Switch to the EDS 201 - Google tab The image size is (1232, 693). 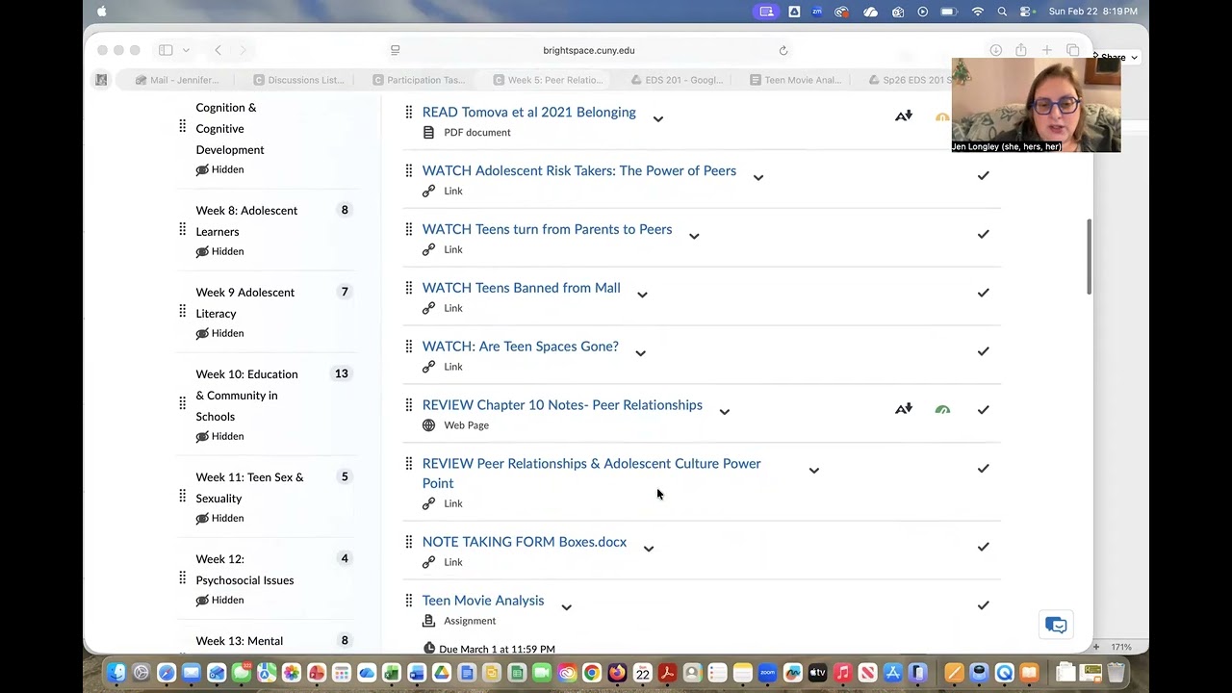pos(675,80)
